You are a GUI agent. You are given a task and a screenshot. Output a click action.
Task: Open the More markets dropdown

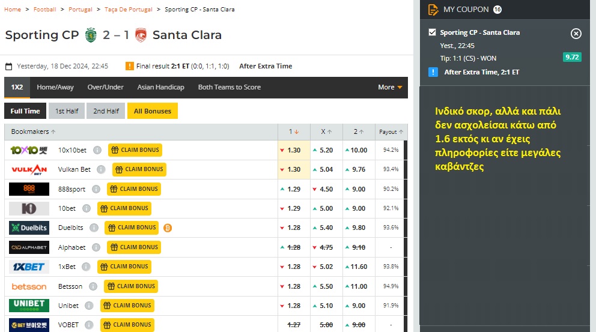pyautogui.click(x=390, y=88)
